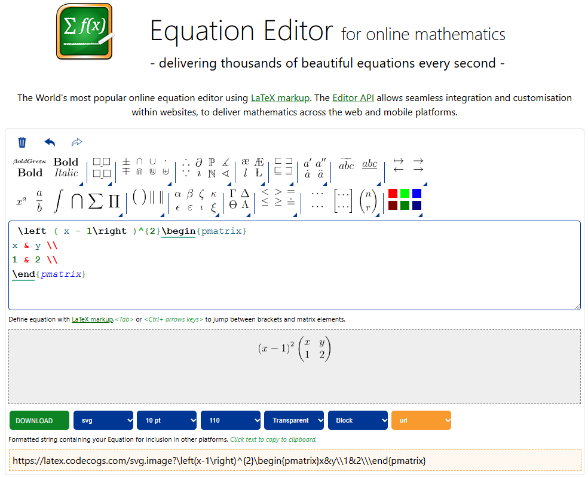The image size is (588, 477).
Task: Expand the color palette corner arrow
Action: pyautogui.click(x=420, y=215)
